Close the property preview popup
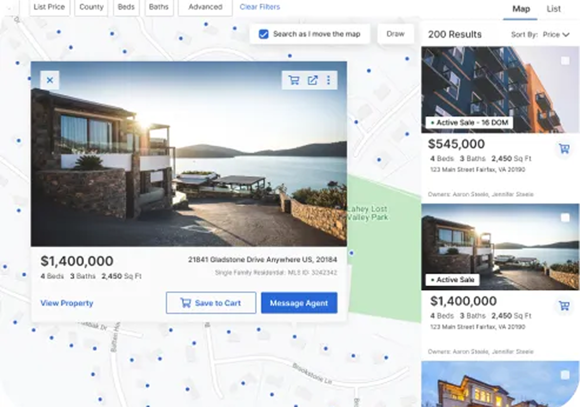This screenshot has width=580, height=407. coord(50,80)
